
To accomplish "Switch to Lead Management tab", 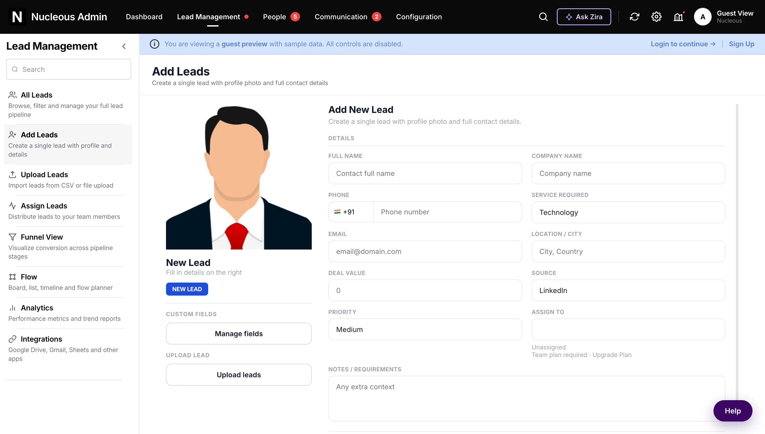I will click(x=213, y=17).
